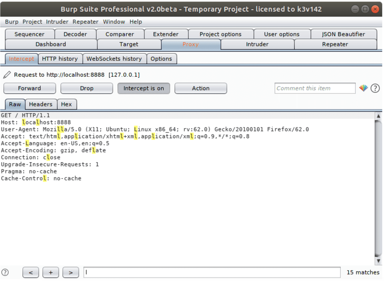
Task: Toggle the Intercept is on button
Action: [144, 88]
